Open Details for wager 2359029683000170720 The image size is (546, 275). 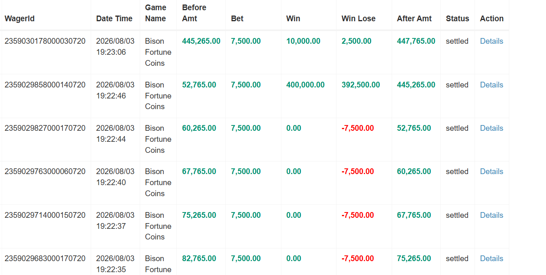(491, 259)
